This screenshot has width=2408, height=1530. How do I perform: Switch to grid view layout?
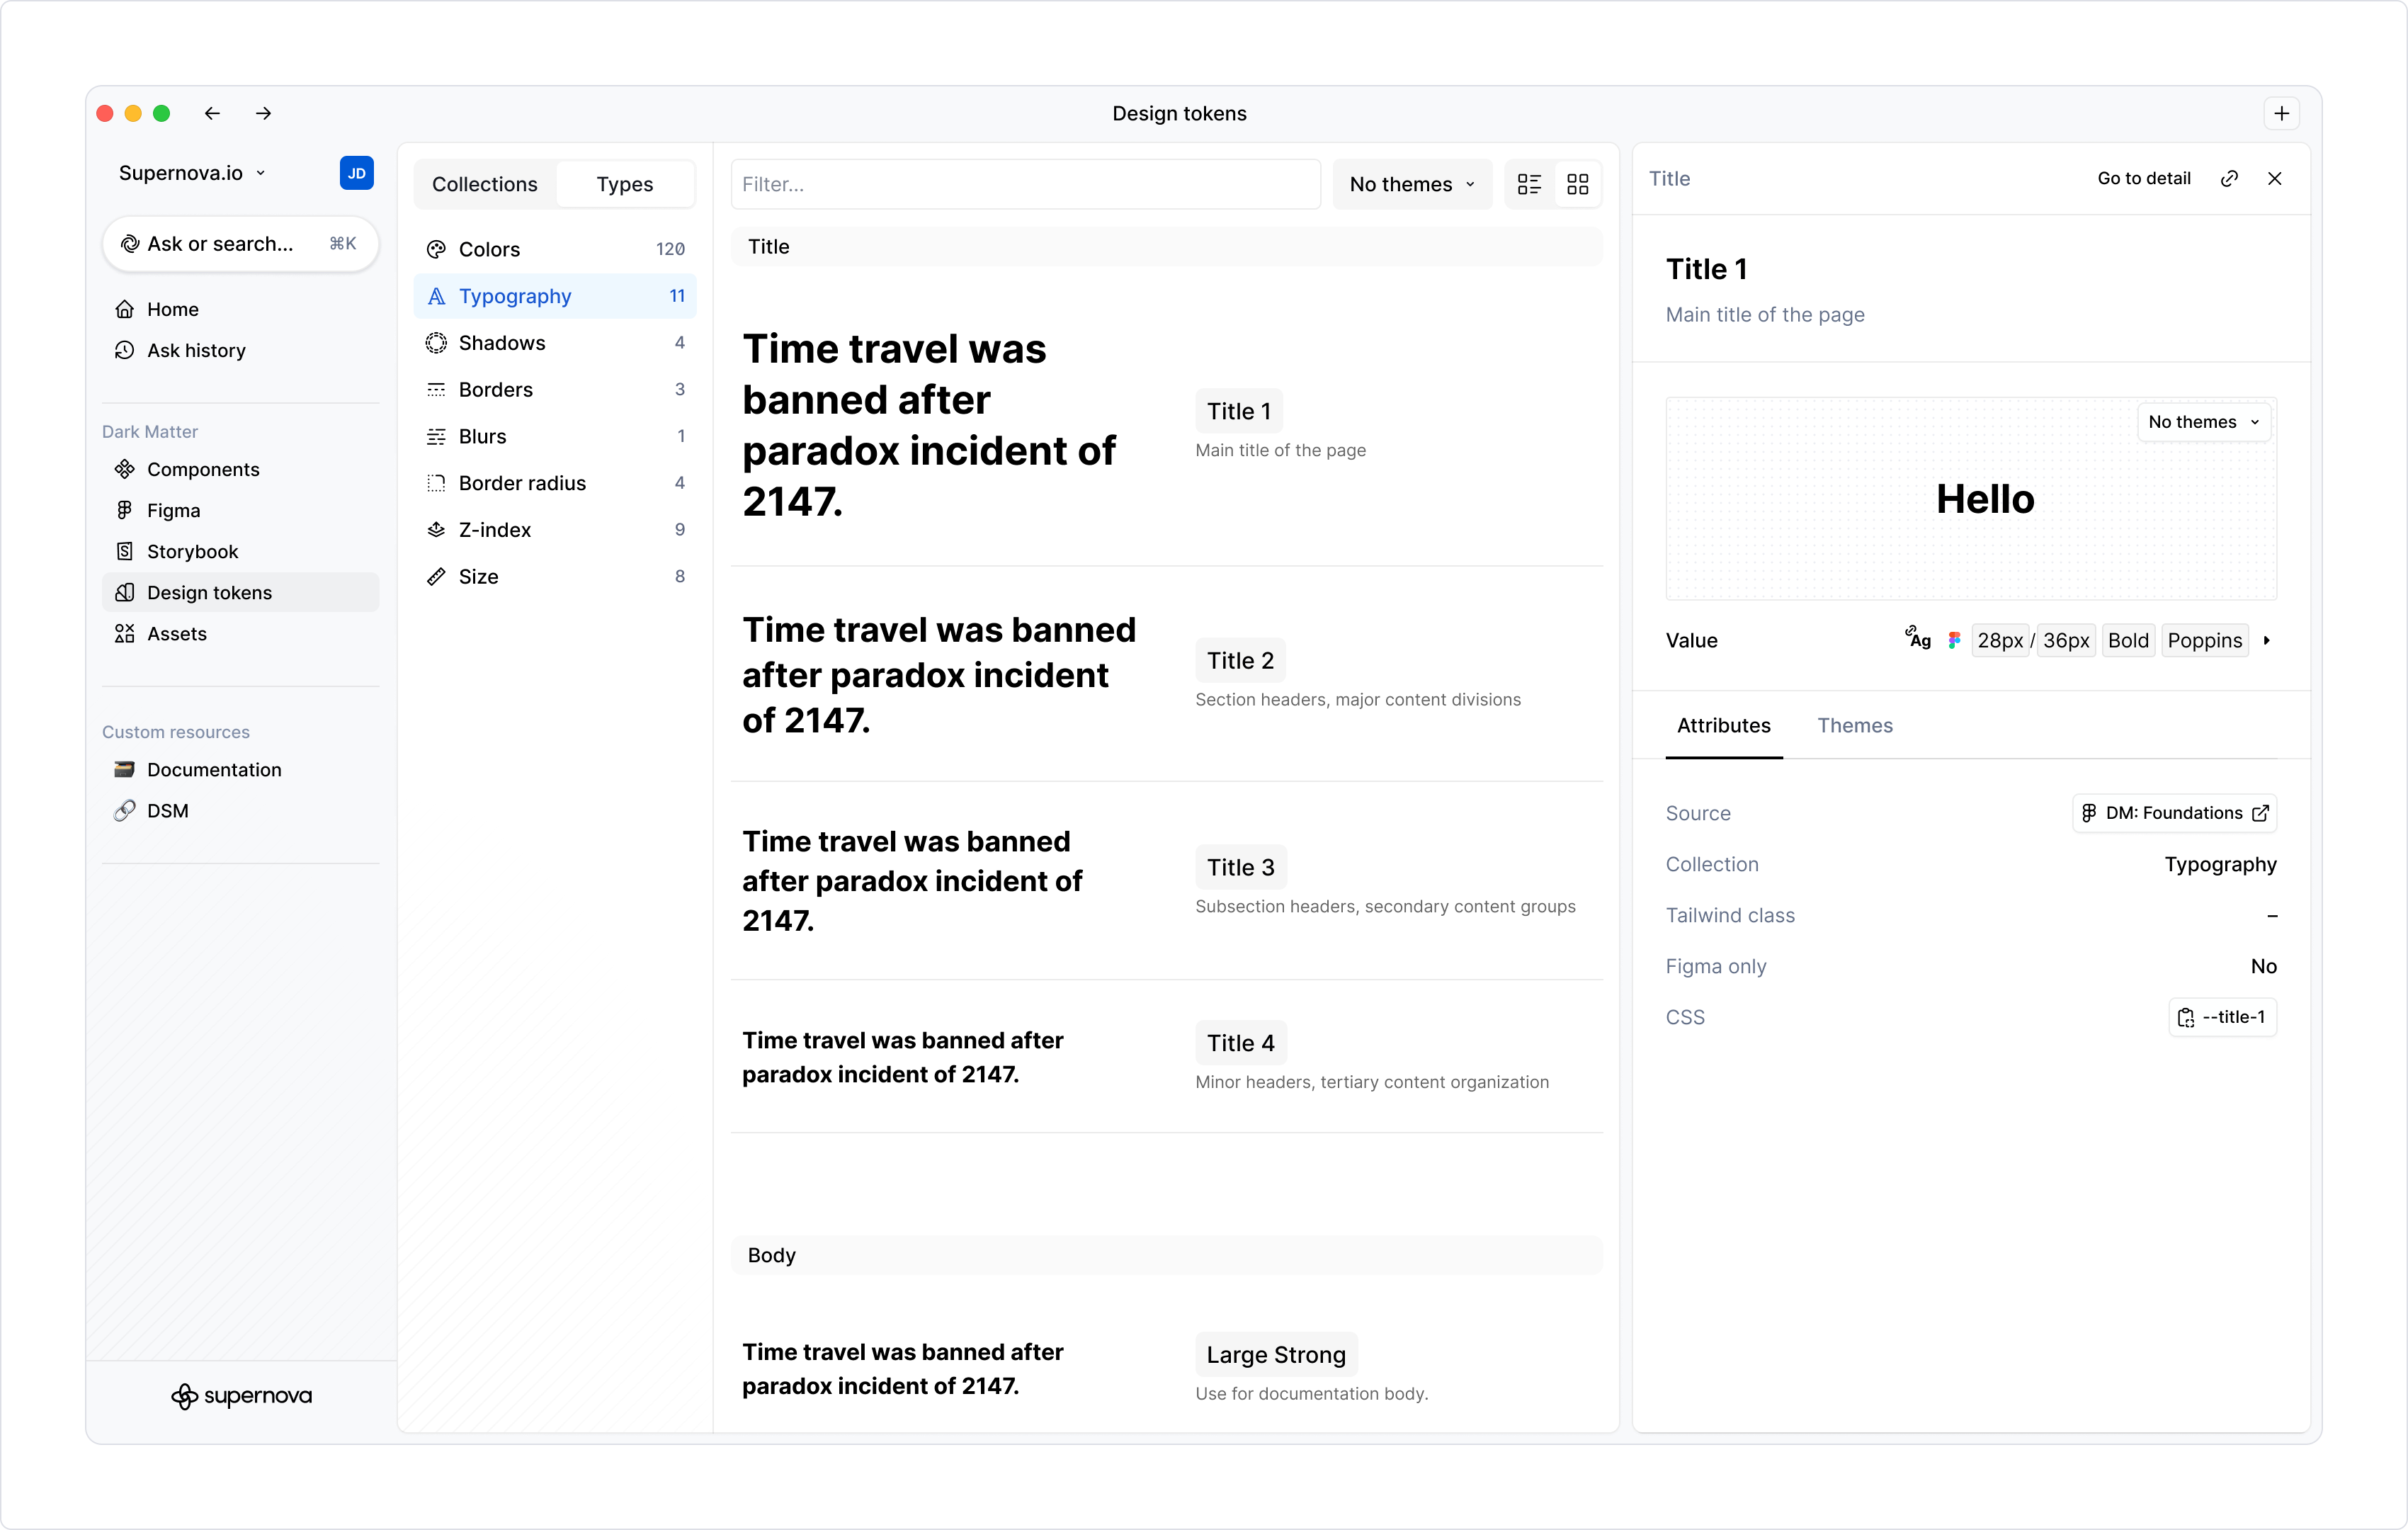pos(1578,184)
